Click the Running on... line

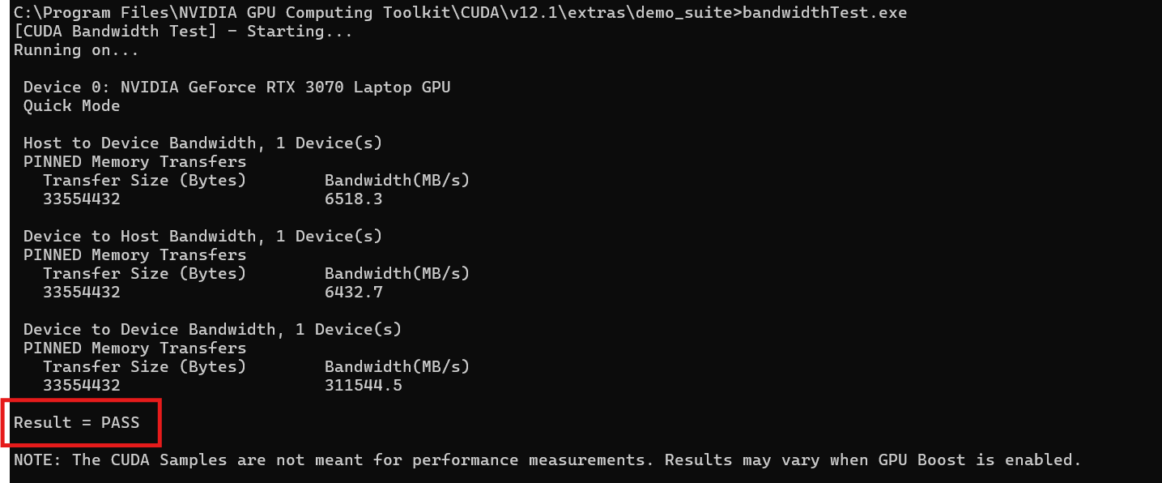pyautogui.click(x=77, y=49)
